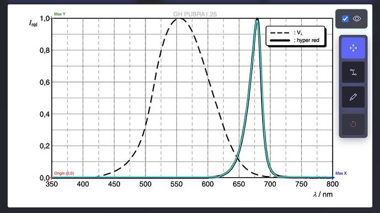
Task: Click the reset rotate-arrow button
Action: pos(353,124)
